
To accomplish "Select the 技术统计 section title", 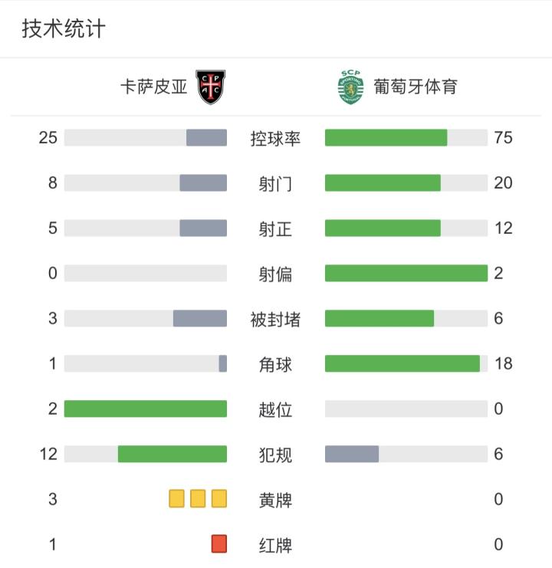I will point(64,29).
